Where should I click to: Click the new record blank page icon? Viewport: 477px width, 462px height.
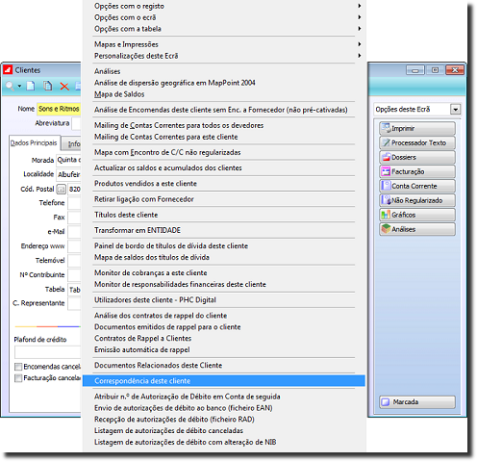tap(31, 86)
